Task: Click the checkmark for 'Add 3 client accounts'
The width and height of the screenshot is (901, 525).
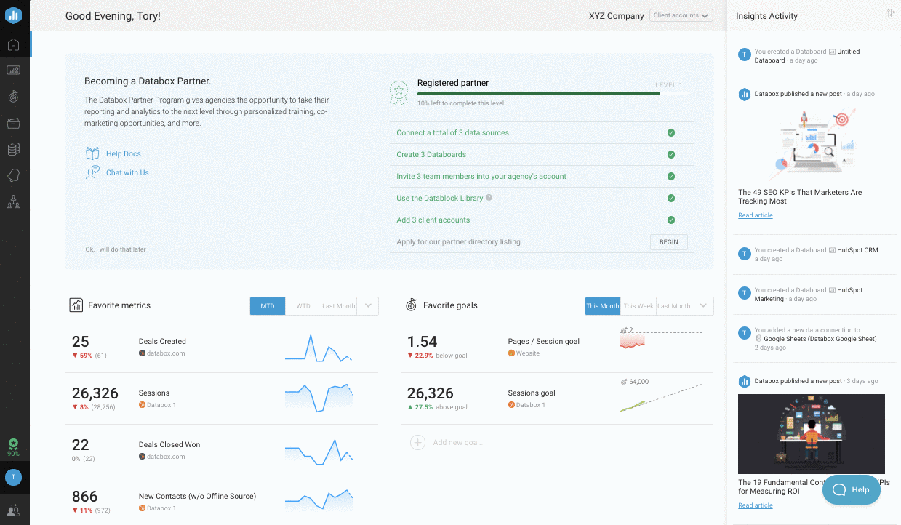Action: (671, 220)
